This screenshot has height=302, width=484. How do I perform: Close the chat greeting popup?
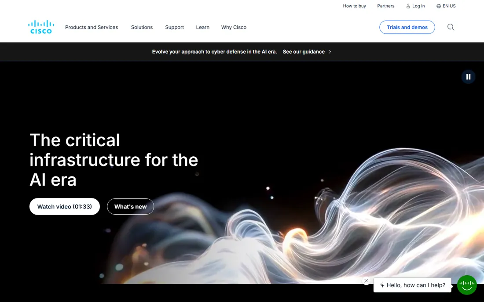367,281
